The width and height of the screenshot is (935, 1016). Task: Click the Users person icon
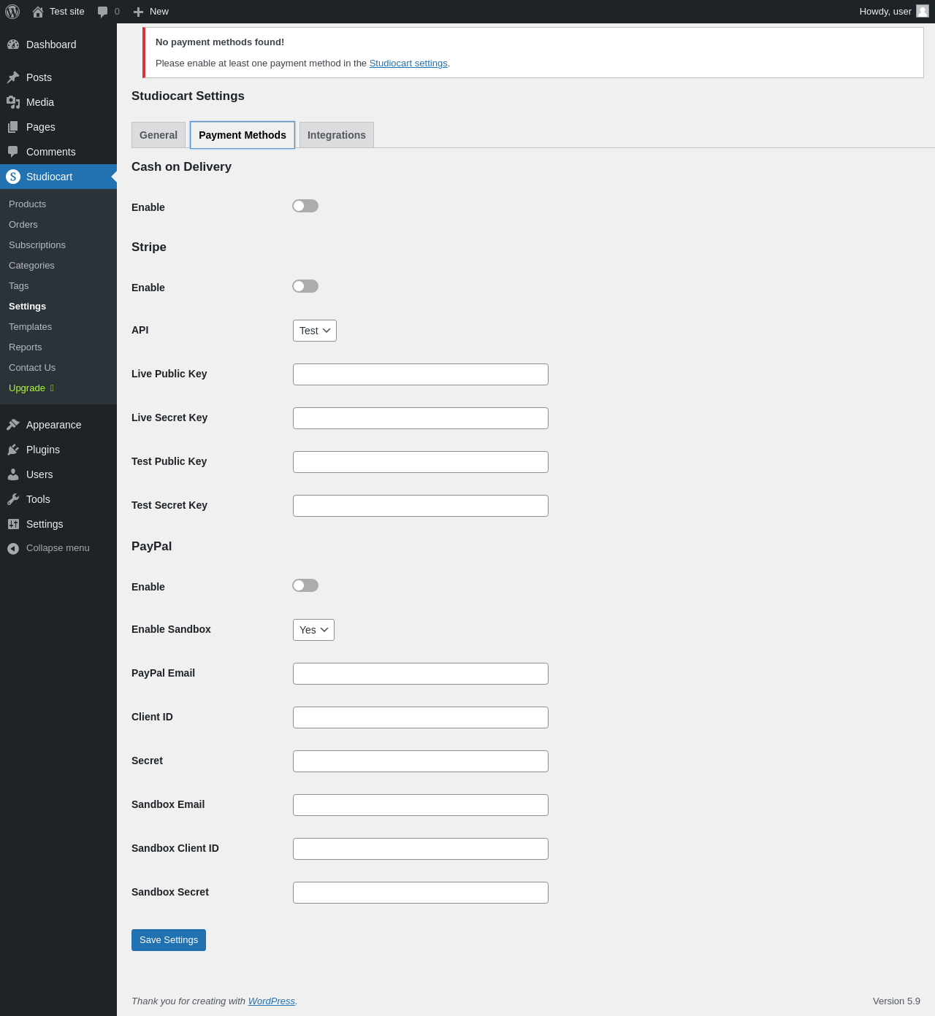pos(13,474)
